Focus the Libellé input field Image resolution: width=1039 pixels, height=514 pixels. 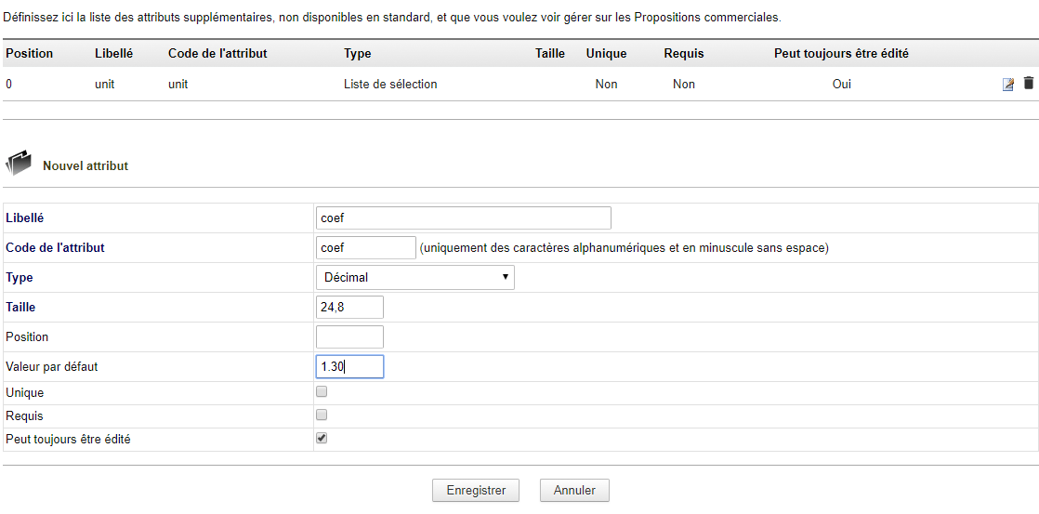coord(464,217)
